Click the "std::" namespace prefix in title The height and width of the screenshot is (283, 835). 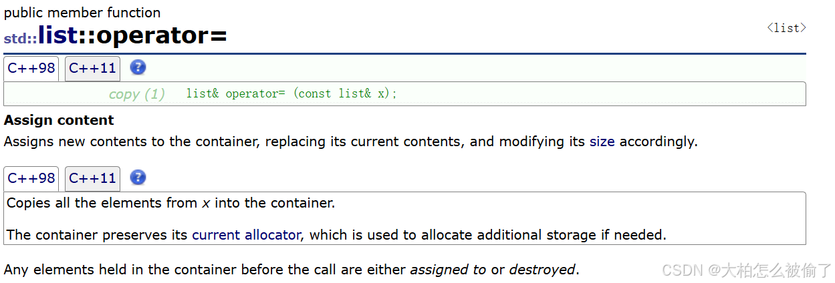[20, 39]
